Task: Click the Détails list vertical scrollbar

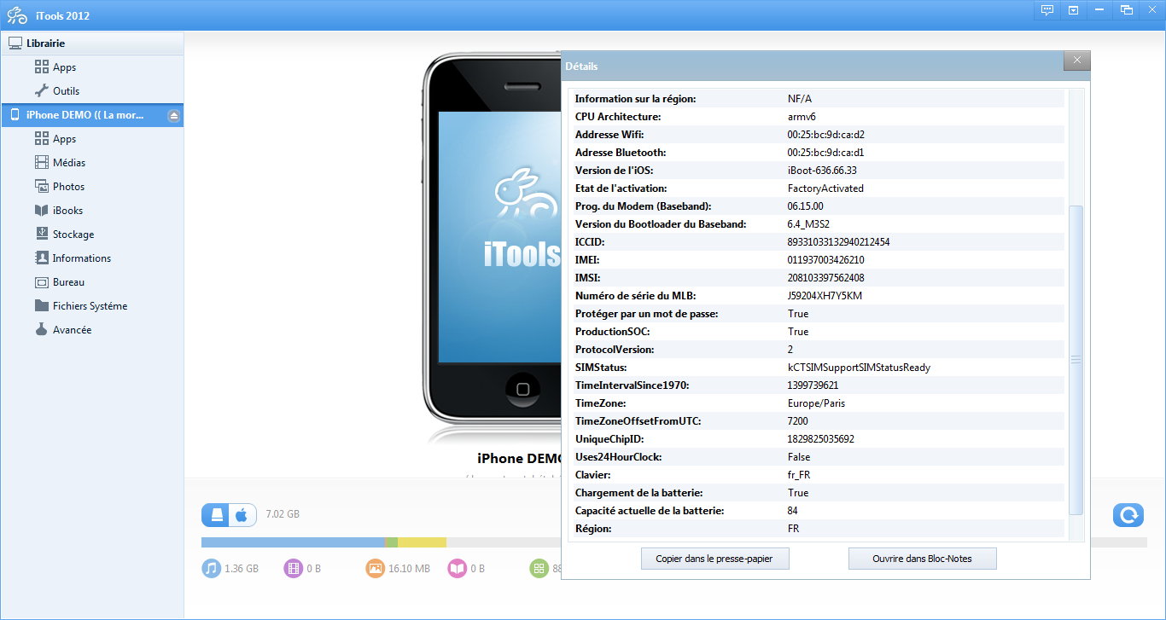Action: (1076, 359)
